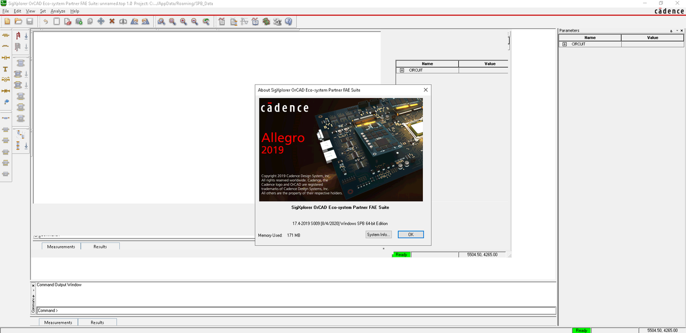Open the View menu
This screenshot has width=686, height=333.
point(31,11)
